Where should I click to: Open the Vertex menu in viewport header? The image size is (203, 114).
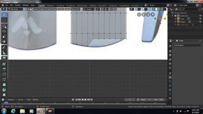click(61, 9)
